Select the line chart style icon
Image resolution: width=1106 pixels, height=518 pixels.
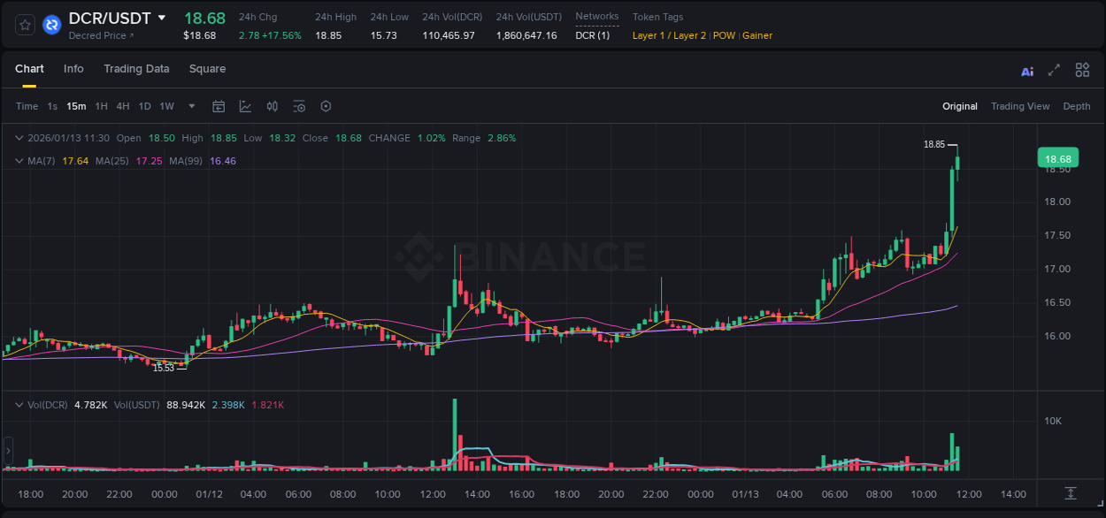point(244,106)
